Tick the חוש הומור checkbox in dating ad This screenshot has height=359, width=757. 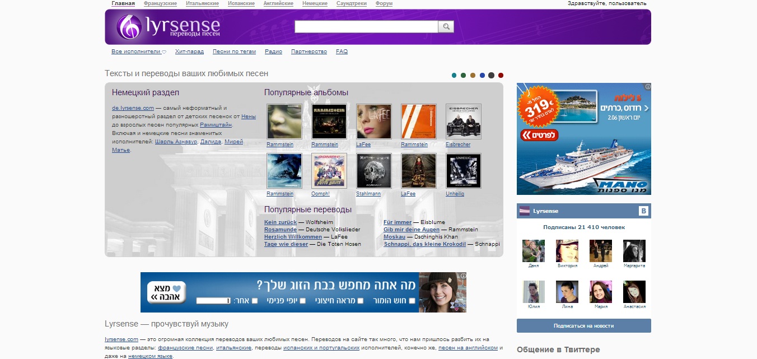point(412,301)
